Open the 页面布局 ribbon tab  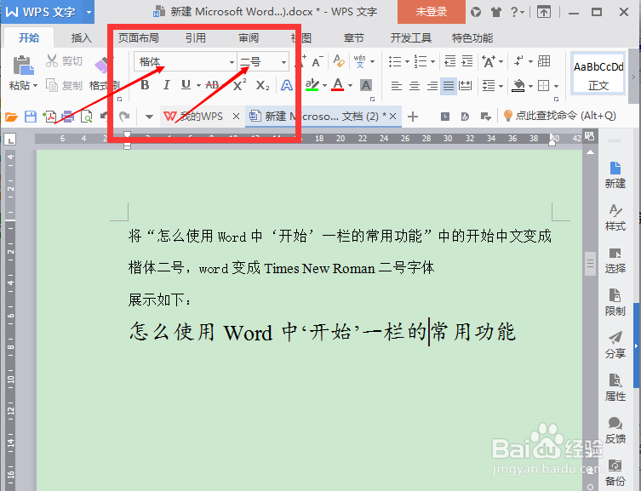(x=138, y=38)
